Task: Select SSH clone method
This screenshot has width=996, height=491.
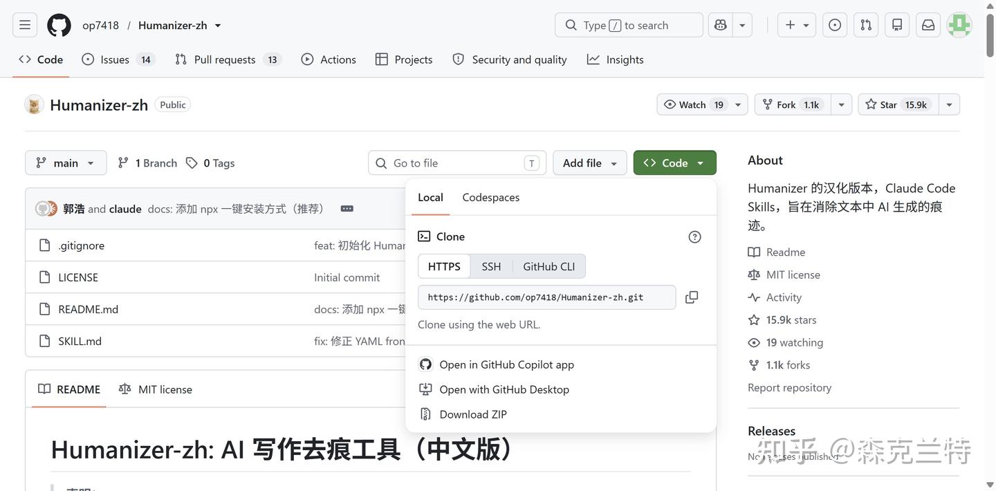Action: (491, 266)
